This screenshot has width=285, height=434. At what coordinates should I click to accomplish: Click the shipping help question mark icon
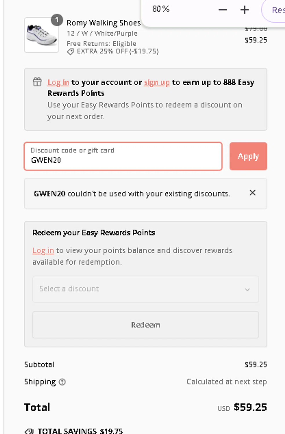(62, 382)
